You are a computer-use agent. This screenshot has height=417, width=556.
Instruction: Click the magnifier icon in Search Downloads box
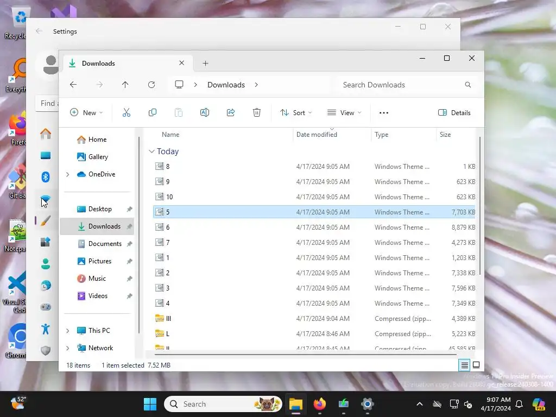coord(468,85)
